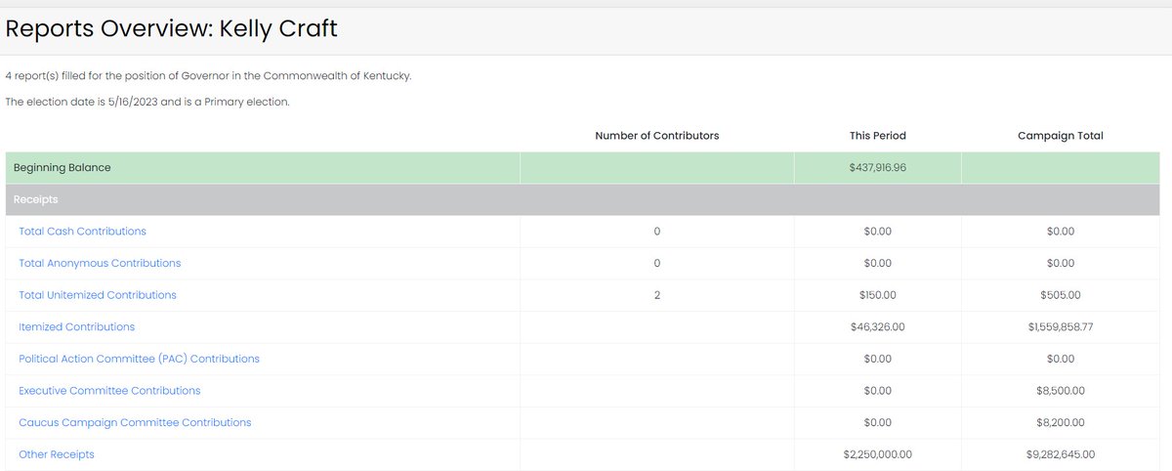Click contributor count 2 for Unitemized Contributions
1172x471 pixels.
pyautogui.click(x=657, y=295)
